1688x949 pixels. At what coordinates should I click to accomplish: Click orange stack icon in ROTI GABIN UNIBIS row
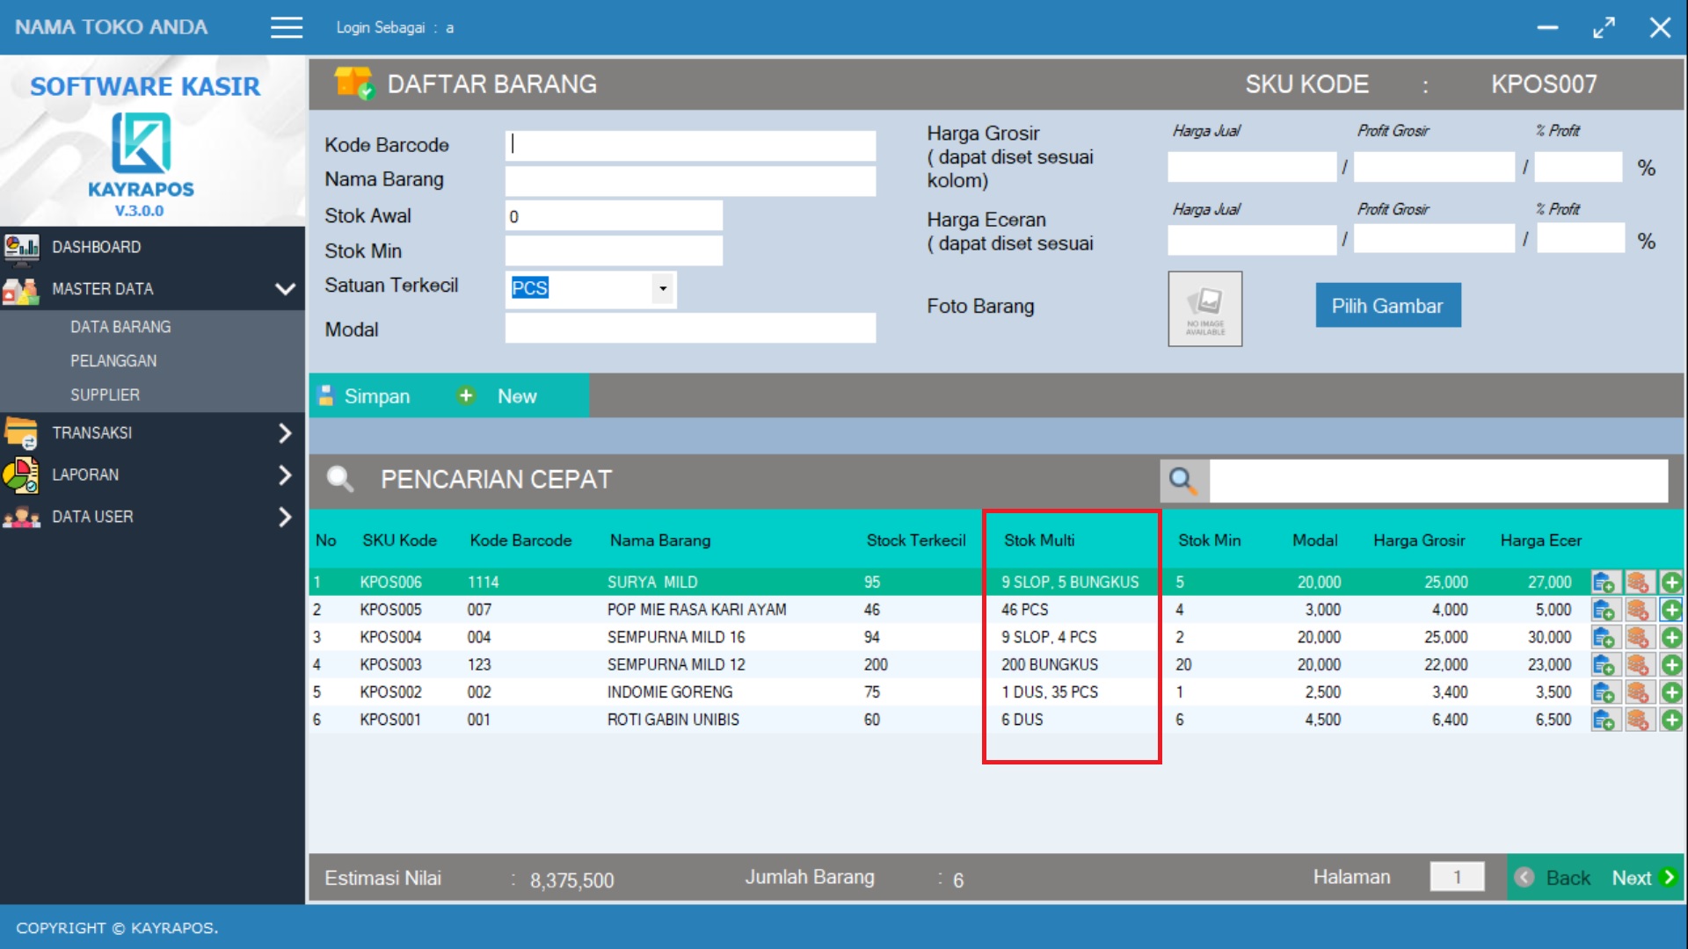(1638, 720)
